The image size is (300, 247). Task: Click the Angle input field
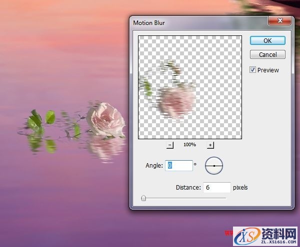click(179, 166)
